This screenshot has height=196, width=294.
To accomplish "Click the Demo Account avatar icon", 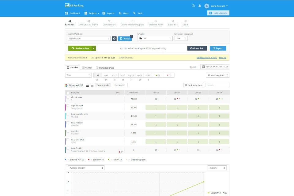I will (207, 6).
